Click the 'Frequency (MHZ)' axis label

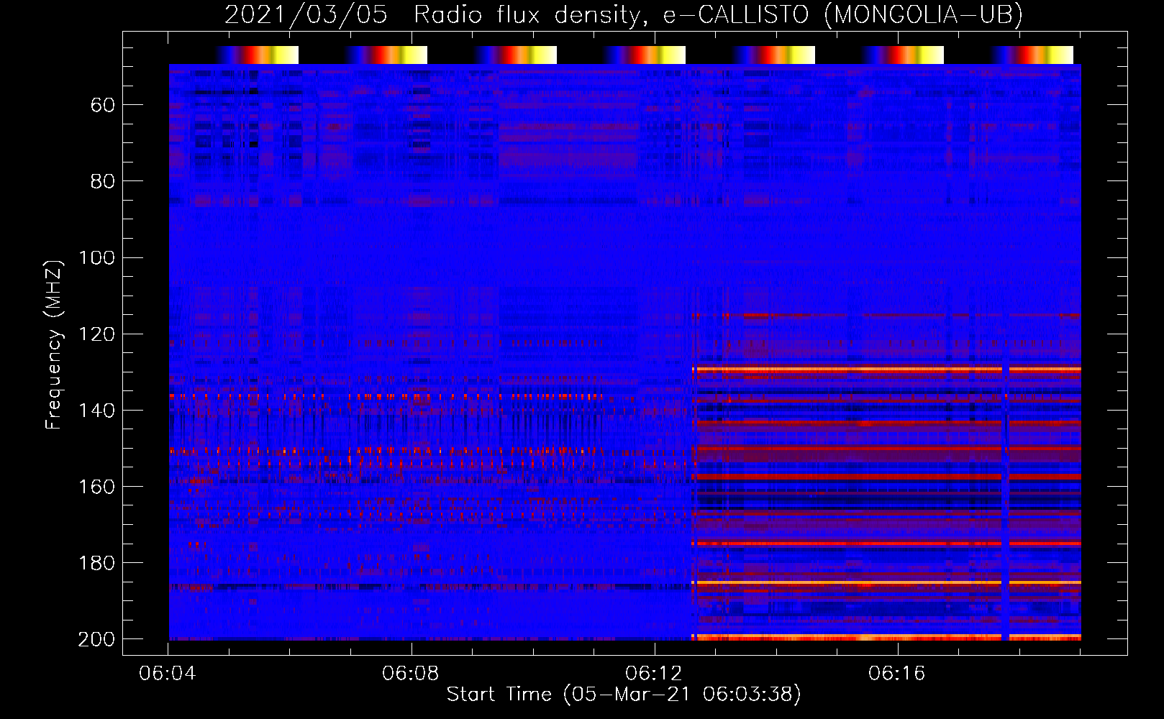(x=54, y=344)
